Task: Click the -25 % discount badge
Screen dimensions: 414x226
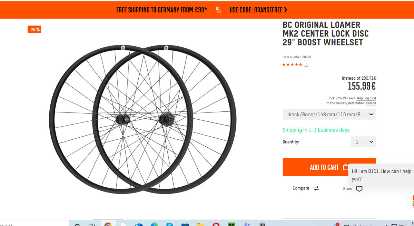Action: (34, 30)
